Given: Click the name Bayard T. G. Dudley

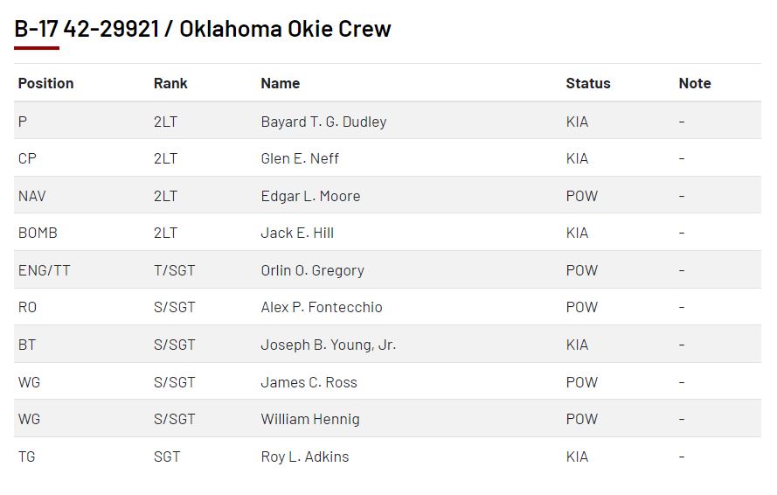Looking at the screenshot, I should [323, 122].
